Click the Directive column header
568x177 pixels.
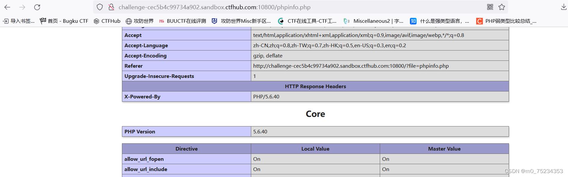point(187,149)
